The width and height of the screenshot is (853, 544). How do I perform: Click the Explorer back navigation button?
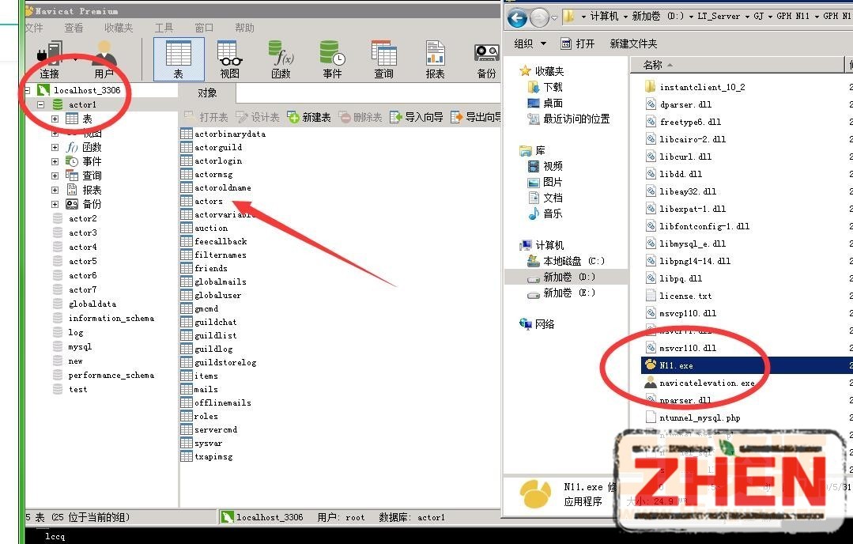pos(517,17)
